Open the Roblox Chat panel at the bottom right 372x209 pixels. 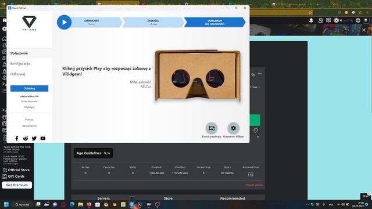click(x=366, y=196)
